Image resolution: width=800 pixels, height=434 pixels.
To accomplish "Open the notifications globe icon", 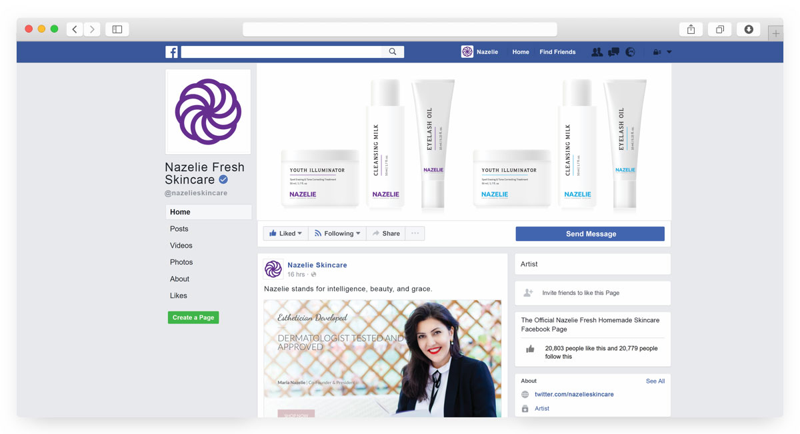I will coord(630,52).
